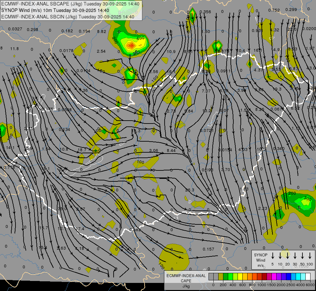Screen dimensions: 316x291
Task: Click the map value 0.0154
Action: 225,150
